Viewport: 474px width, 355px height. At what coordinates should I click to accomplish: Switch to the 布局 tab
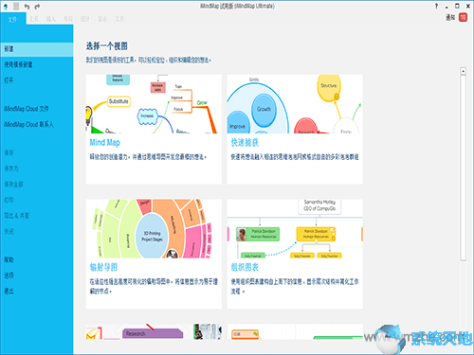point(68,19)
